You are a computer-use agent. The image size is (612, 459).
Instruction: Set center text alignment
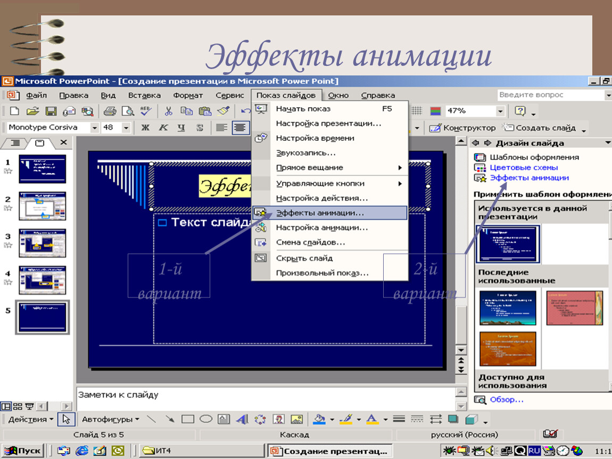coord(240,127)
